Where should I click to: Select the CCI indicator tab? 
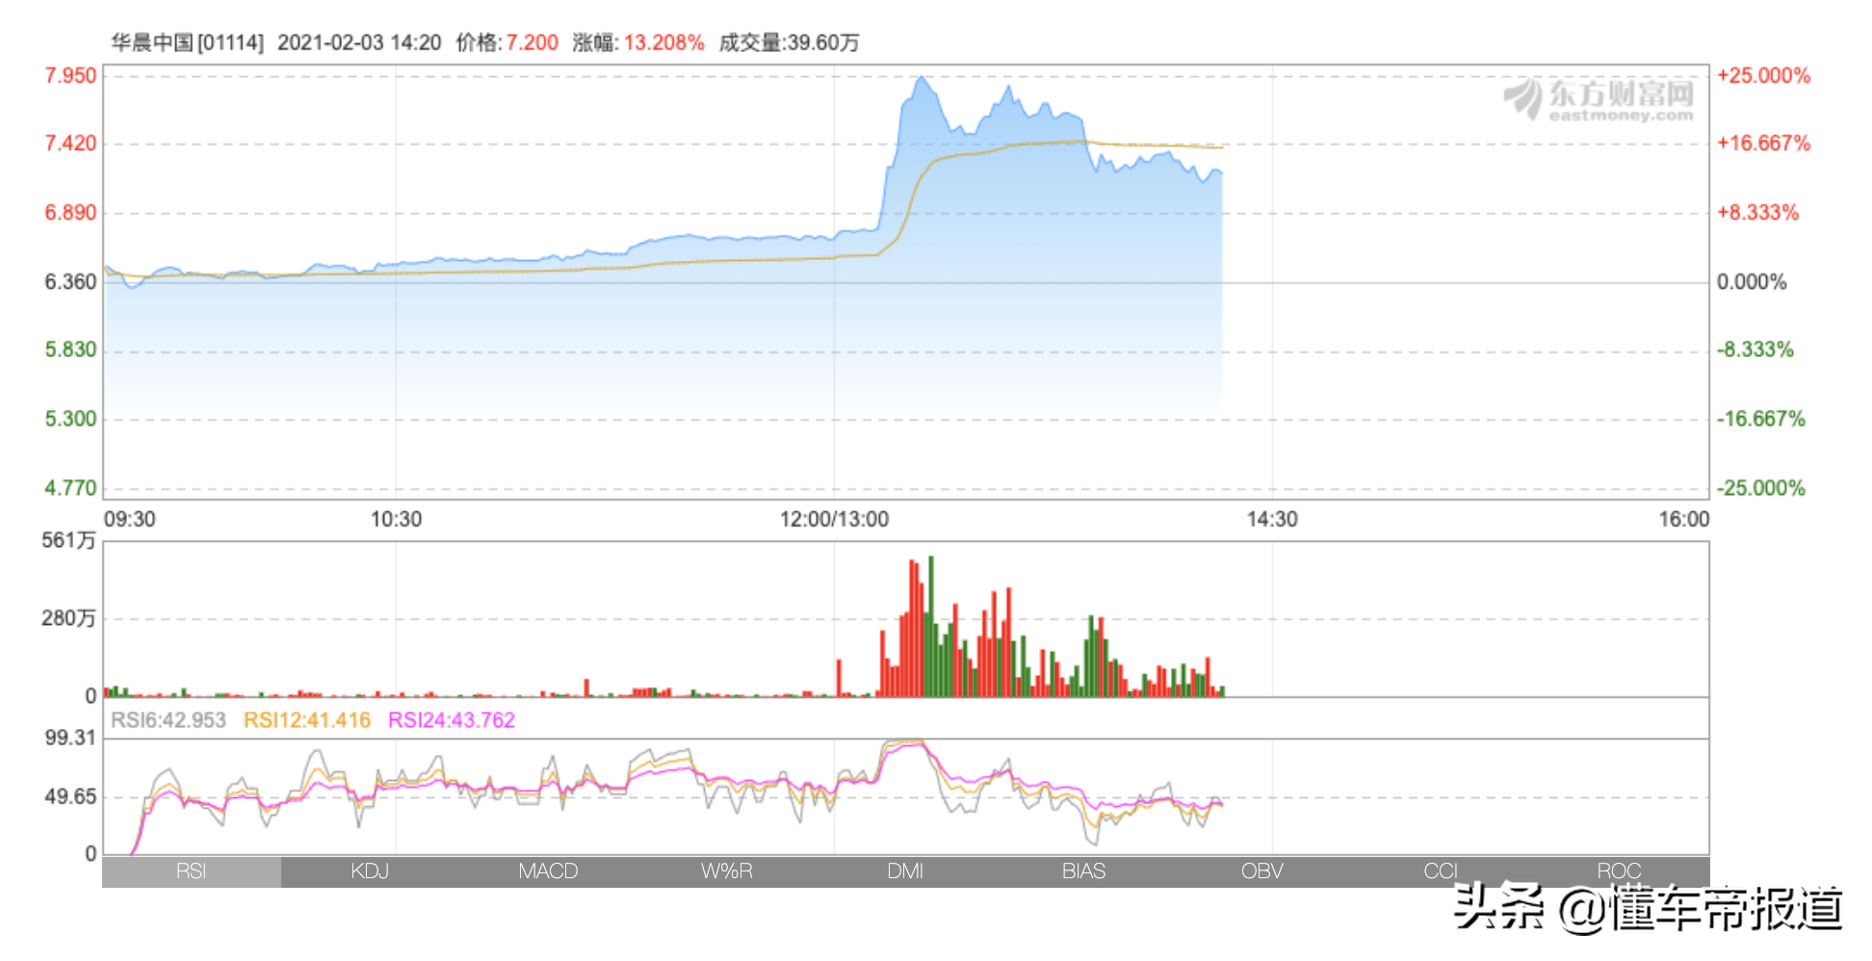[x=1441, y=871]
